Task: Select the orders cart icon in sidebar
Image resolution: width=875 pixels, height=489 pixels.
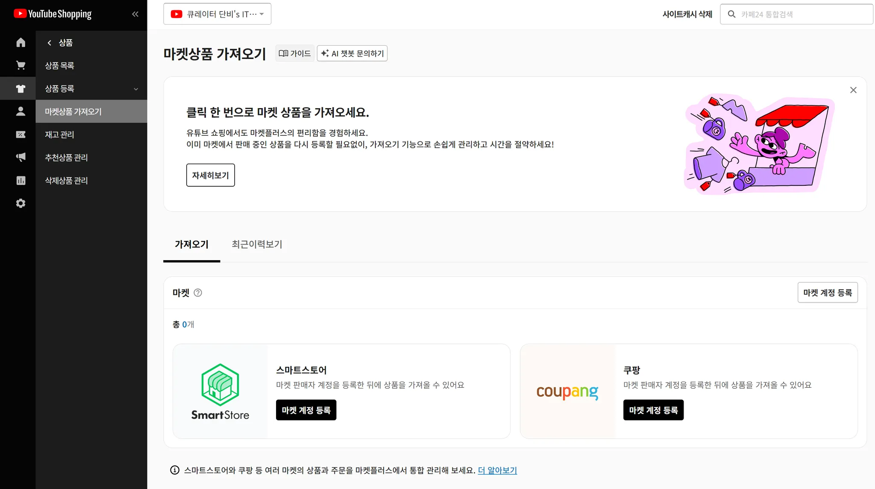Action: 20,65
